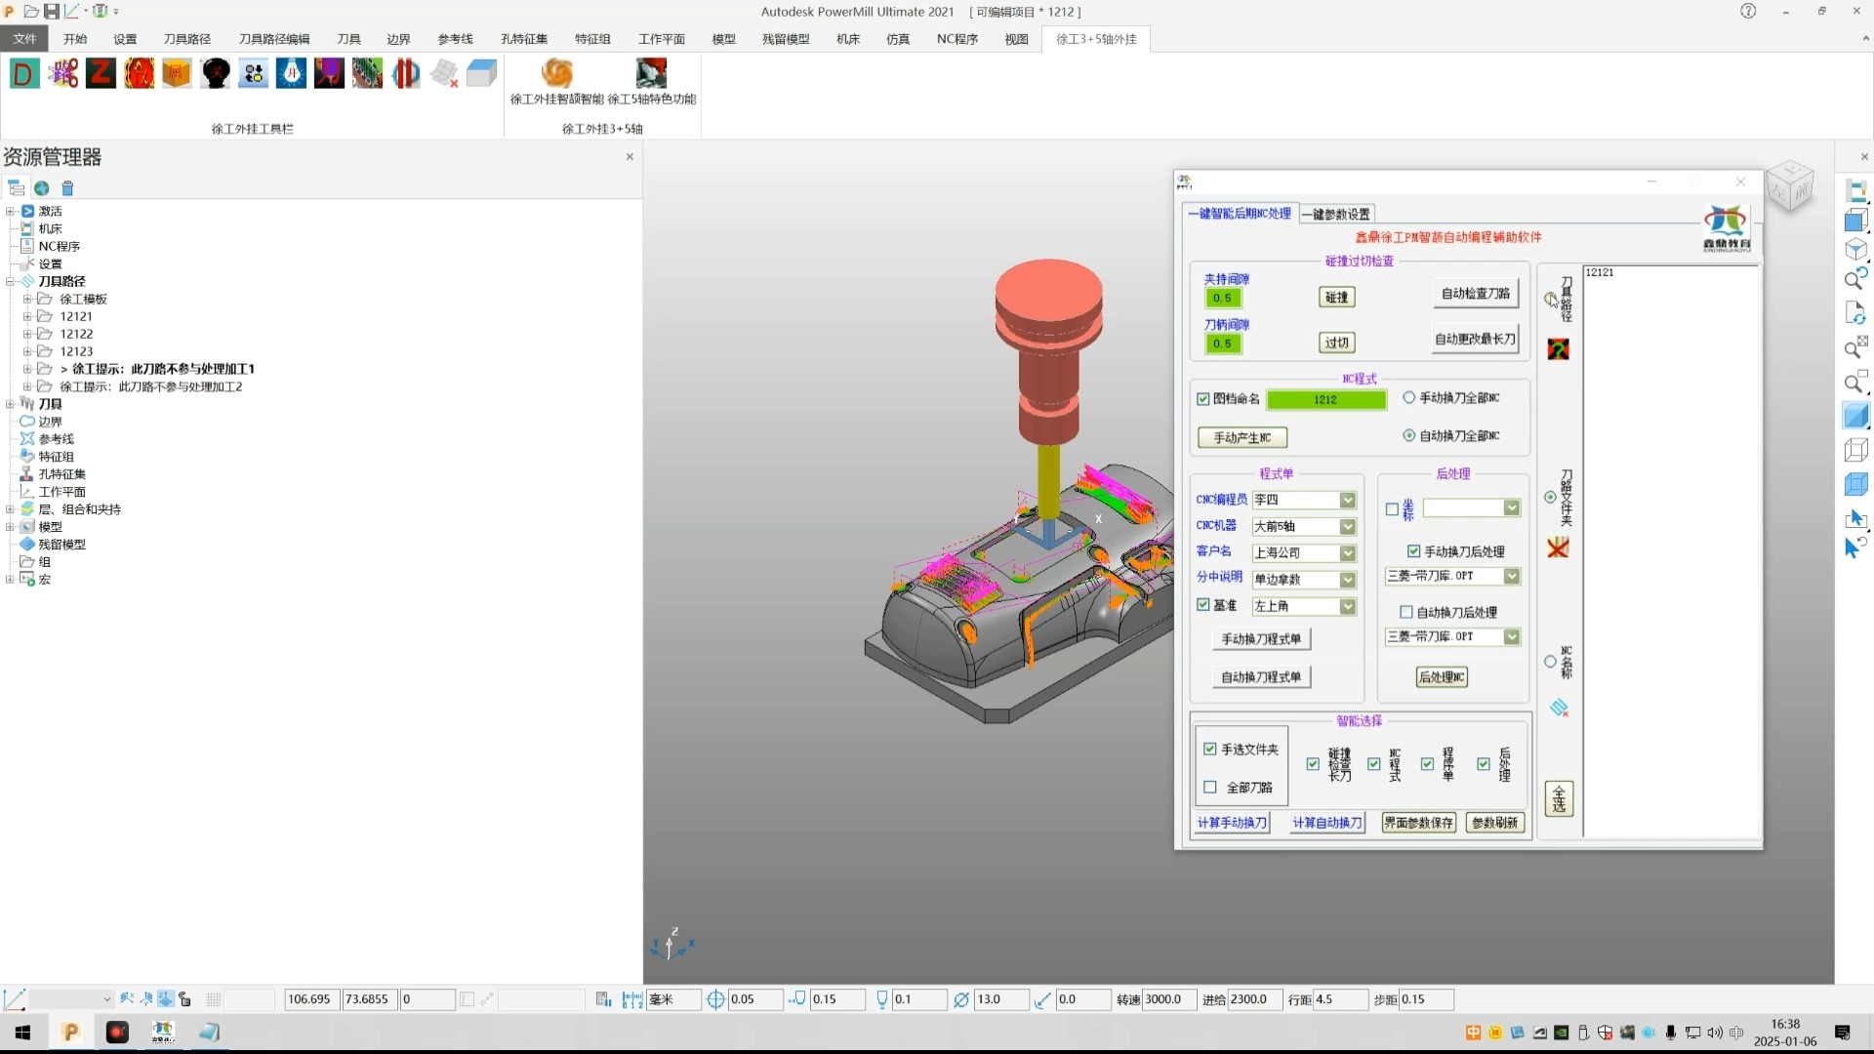Click the light bulb 开 icon

pyautogui.click(x=291, y=73)
